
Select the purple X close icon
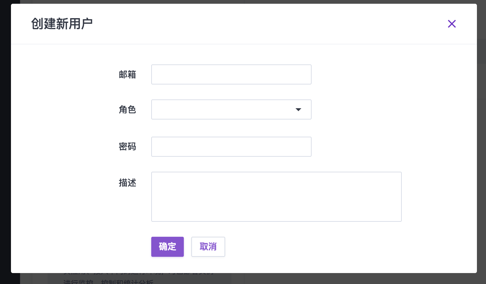pos(452,24)
